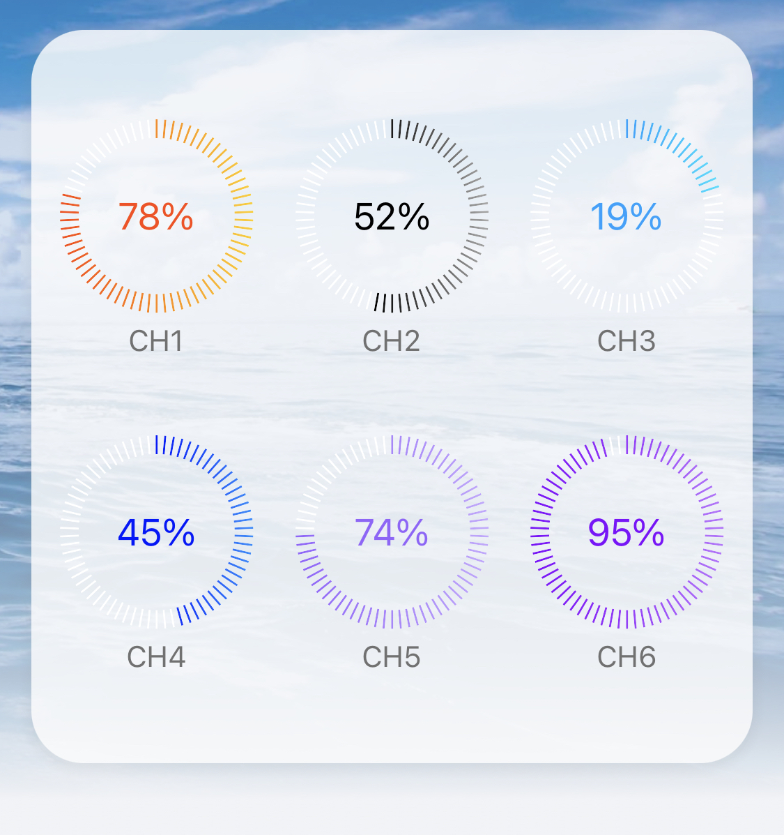Screen dimensions: 784x835
Task: Select the CH2 black dial ring
Action: [x=392, y=216]
